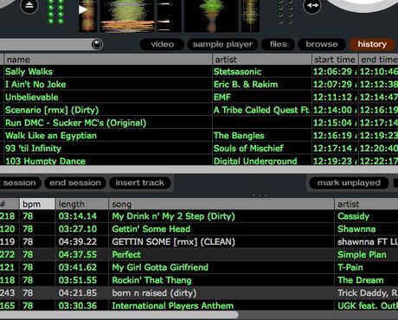398x320 pixels.
Task: Switch to the browse tab
Action: (322, 44)
